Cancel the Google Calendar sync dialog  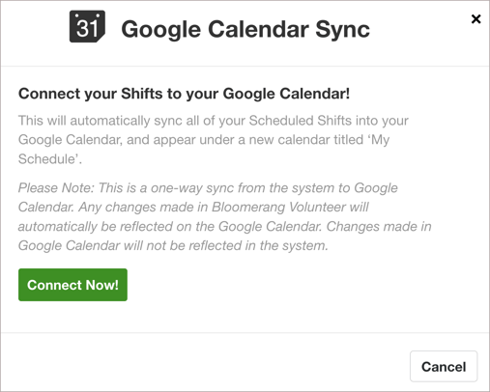coord(444,367)
